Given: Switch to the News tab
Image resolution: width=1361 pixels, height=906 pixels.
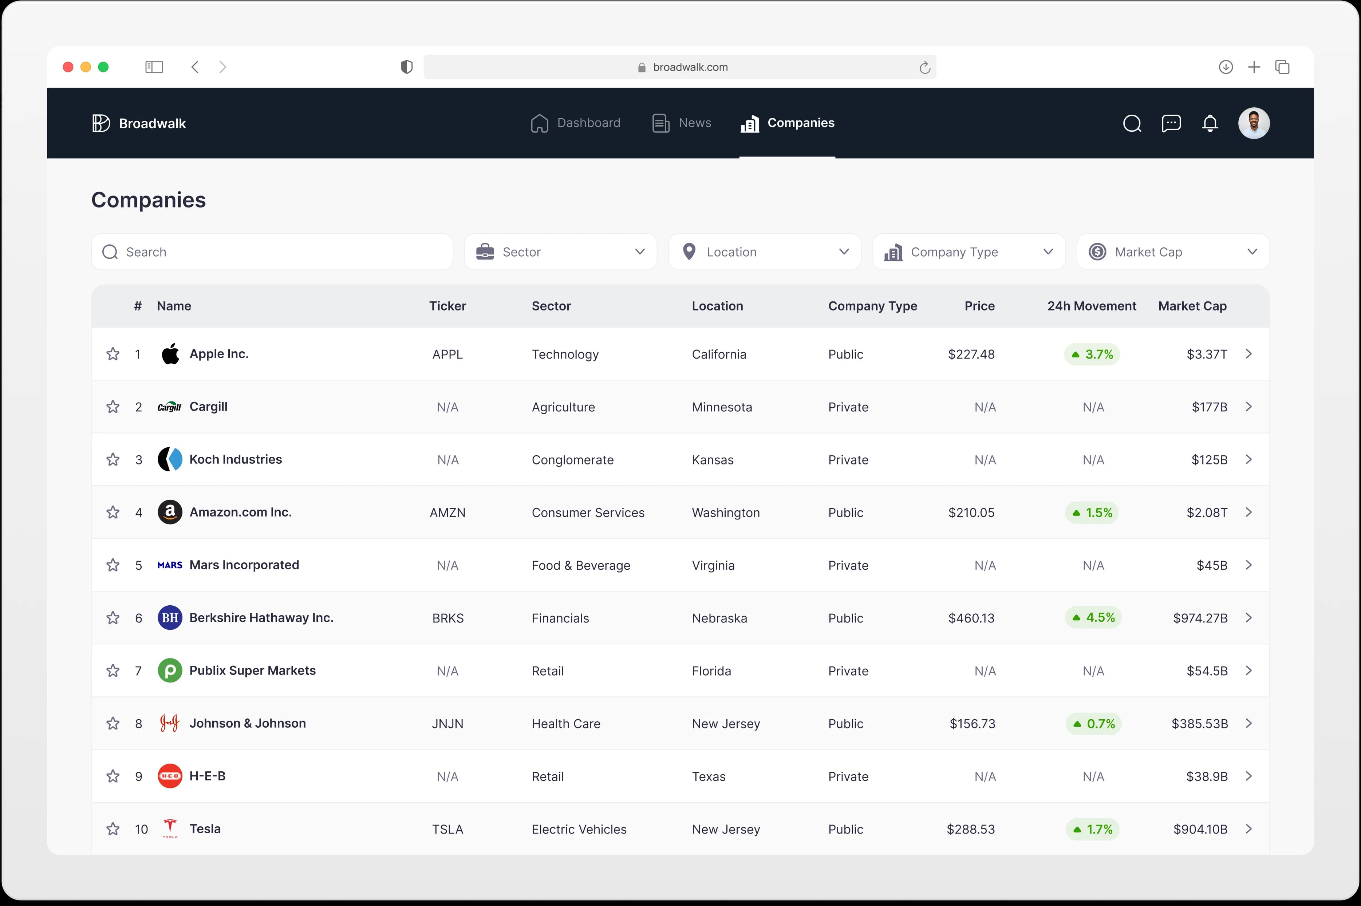Looking at the screenshot, I should [681, 123].
